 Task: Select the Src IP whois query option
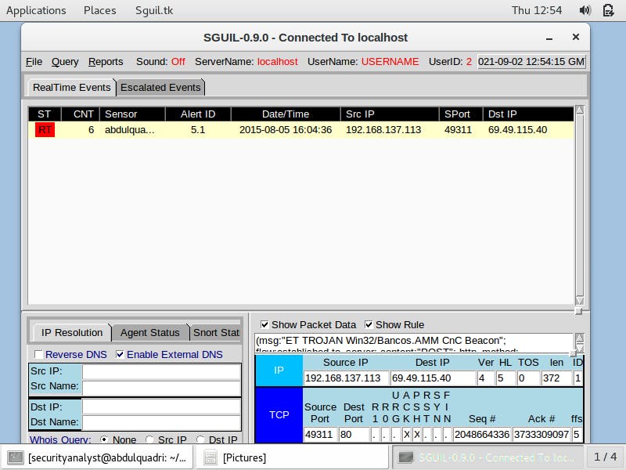coord(149,439)
